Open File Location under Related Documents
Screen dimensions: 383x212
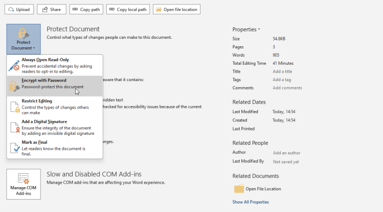[x=262, y=189]
